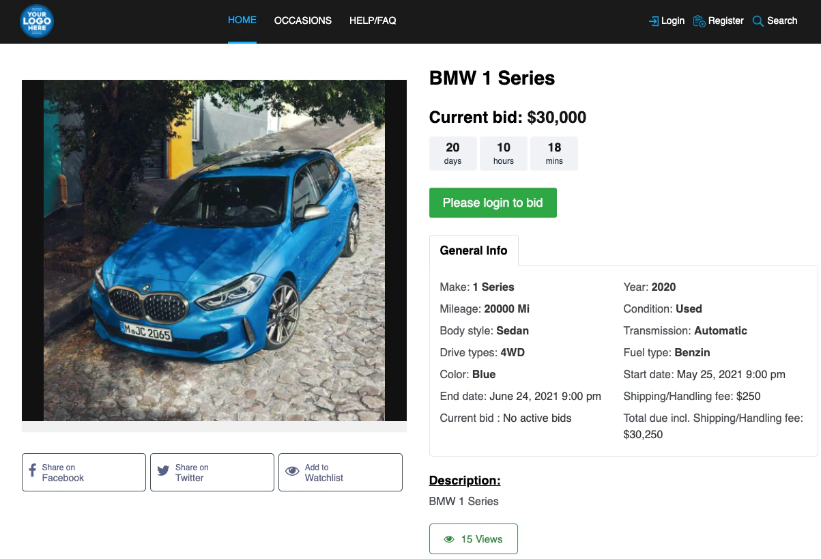Viewport: 821px width, 559px height.
Task: Open the OCCASIONS menu item
Action: click(303, 20)
